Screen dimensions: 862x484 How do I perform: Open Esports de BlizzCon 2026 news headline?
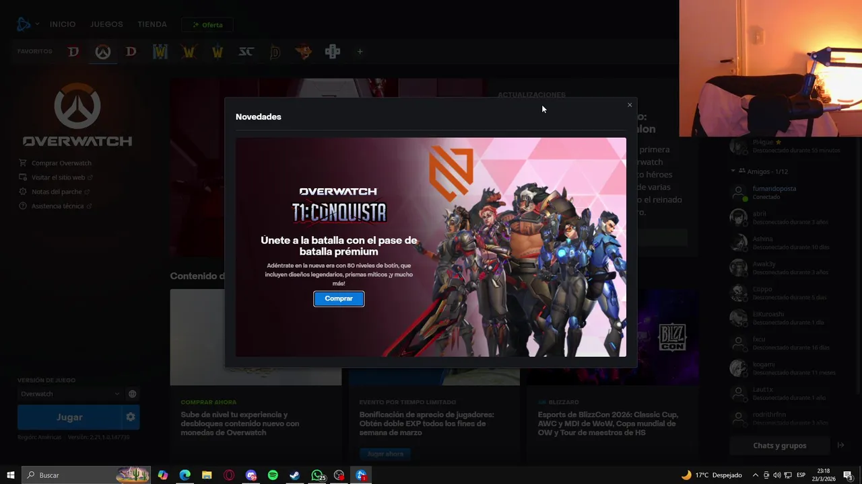click(608, 424)
